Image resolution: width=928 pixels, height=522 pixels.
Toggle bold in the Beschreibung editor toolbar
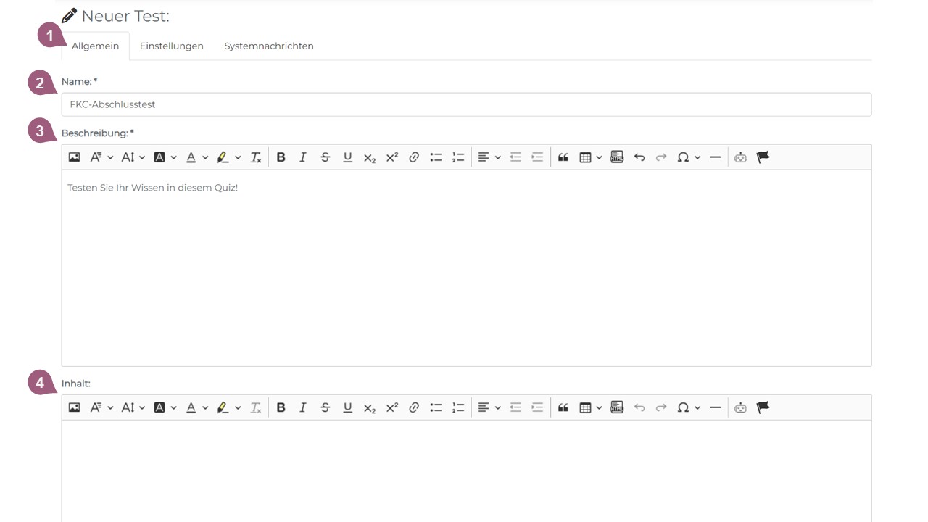point(281,157)
